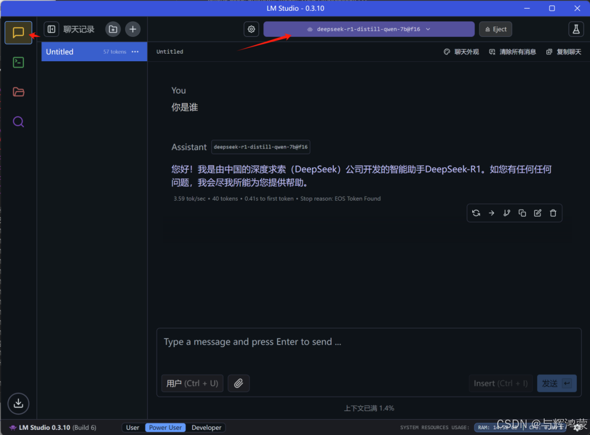This screenshot has height=435, width=590.
Task: Attach a file with paperclip icon
Action: coord(239,383)
